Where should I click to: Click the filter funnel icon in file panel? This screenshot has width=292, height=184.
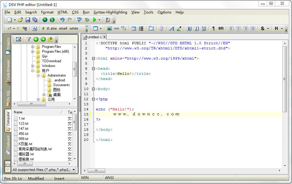[x=29, y=39]
